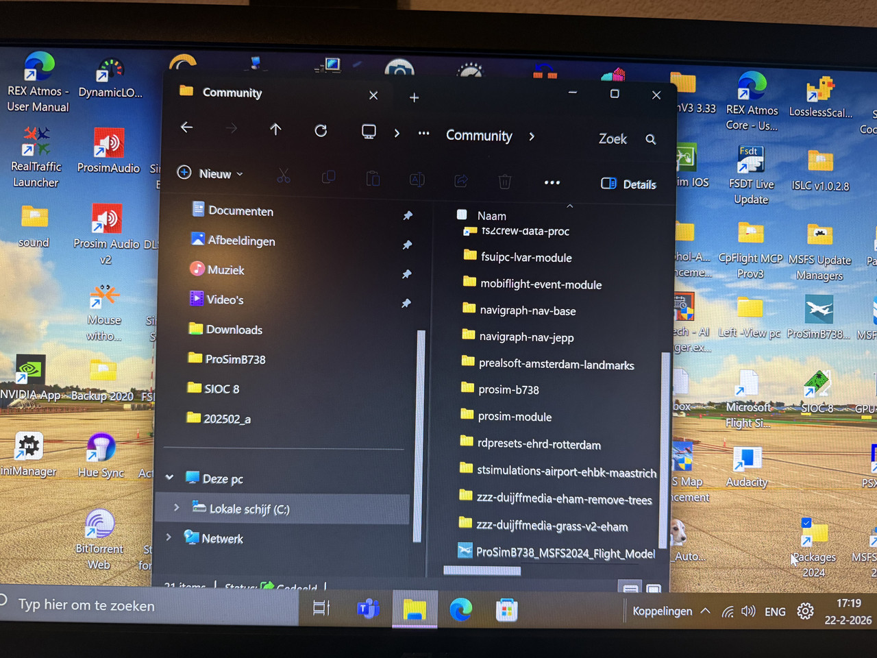
Task: Click the navigation pane scrollbar
Action: [421, 435]
